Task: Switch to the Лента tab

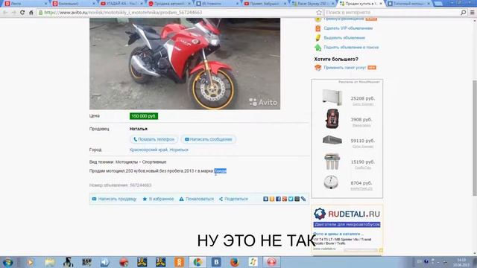Action: [26, 4]
